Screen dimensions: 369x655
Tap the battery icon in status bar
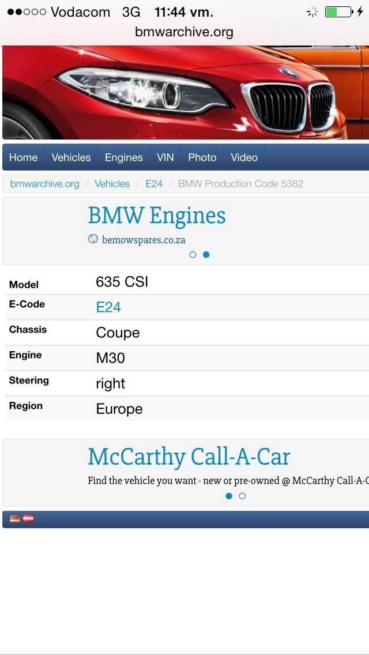[338, 12]
